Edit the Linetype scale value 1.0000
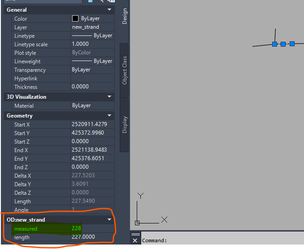 click(93, 44)
